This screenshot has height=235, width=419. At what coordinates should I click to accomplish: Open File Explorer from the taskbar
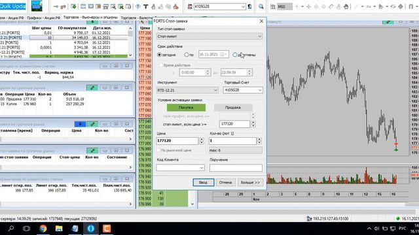coord(59,228)
